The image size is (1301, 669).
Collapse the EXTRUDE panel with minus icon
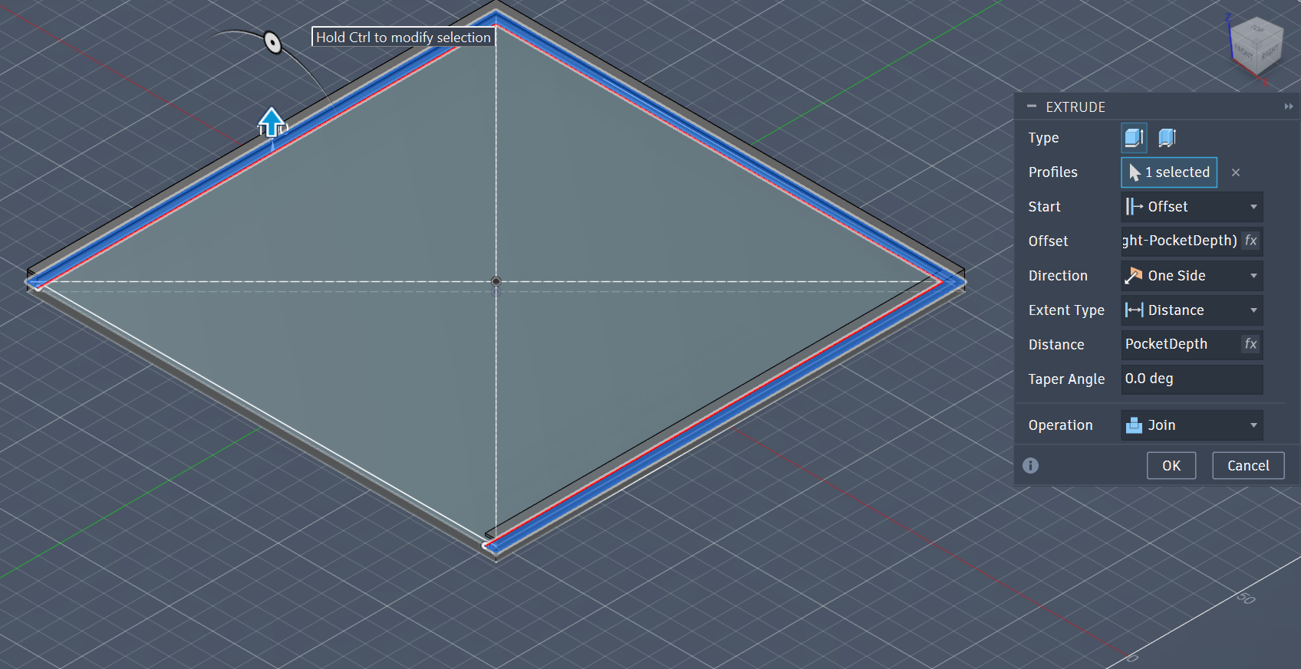pyautogui.click(x=1032, y=107)
